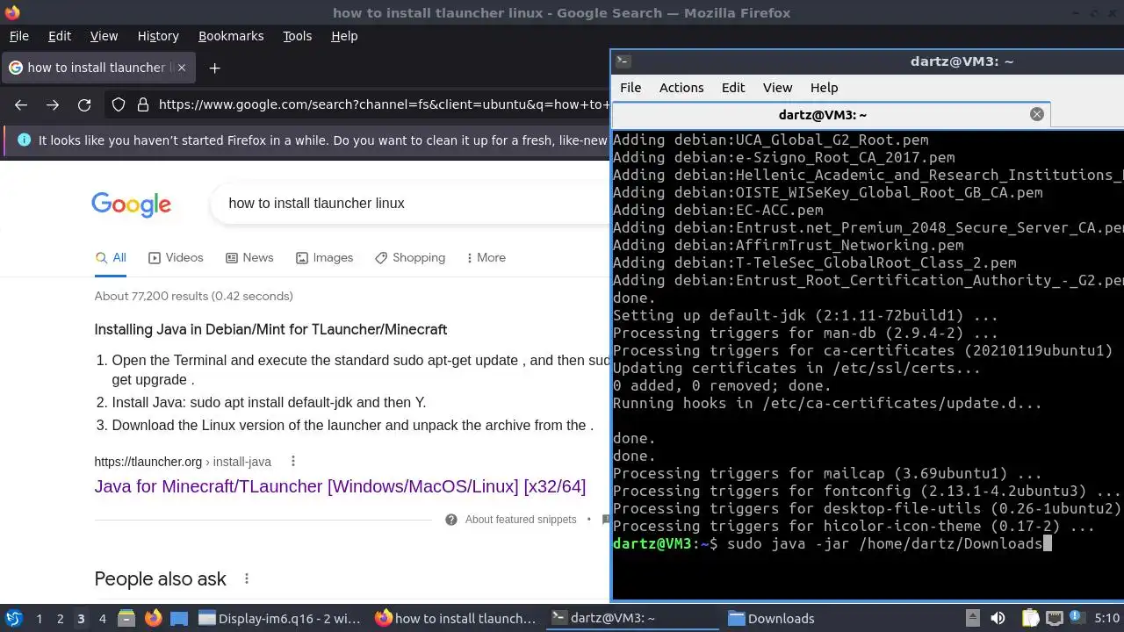1124x632 pixels.
Task: Close the dartz@VM3 terminal tab
Action: point(1037,114)
